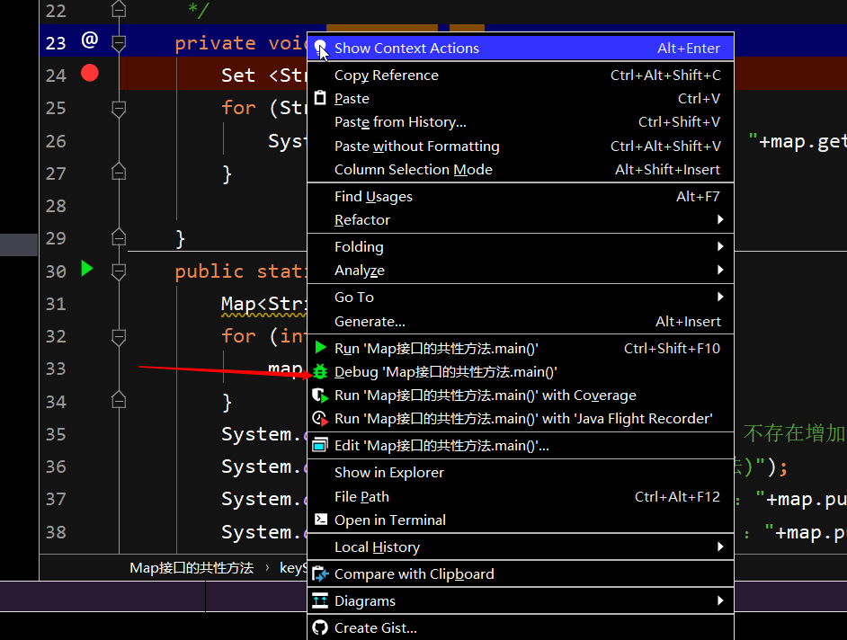
Task: Open the Folding submenu
Action: [521, 247]
